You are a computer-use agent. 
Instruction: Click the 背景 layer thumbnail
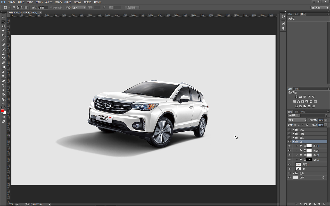click(295, 178)
